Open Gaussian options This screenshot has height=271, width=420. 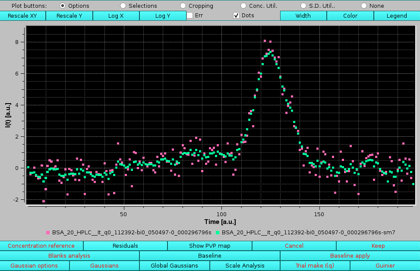tap(34, 265)
